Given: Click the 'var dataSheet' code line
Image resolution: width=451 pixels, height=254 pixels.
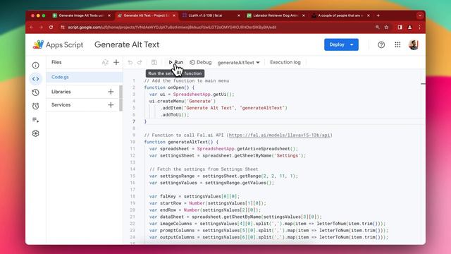Looking at the screenshot, I should coord(235,217).
